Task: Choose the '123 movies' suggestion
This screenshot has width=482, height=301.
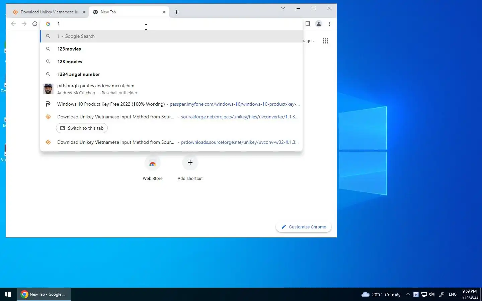Action: click(x=171, y=62)
